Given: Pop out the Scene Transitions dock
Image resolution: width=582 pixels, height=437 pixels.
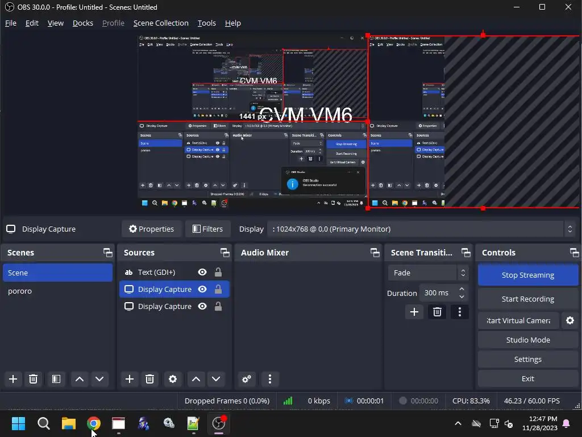Looking at the screenshot, I should [466, 253].
